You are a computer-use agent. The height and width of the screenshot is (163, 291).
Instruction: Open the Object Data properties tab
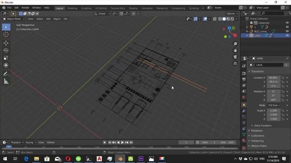pyautogui.click(x=244, y=134)
